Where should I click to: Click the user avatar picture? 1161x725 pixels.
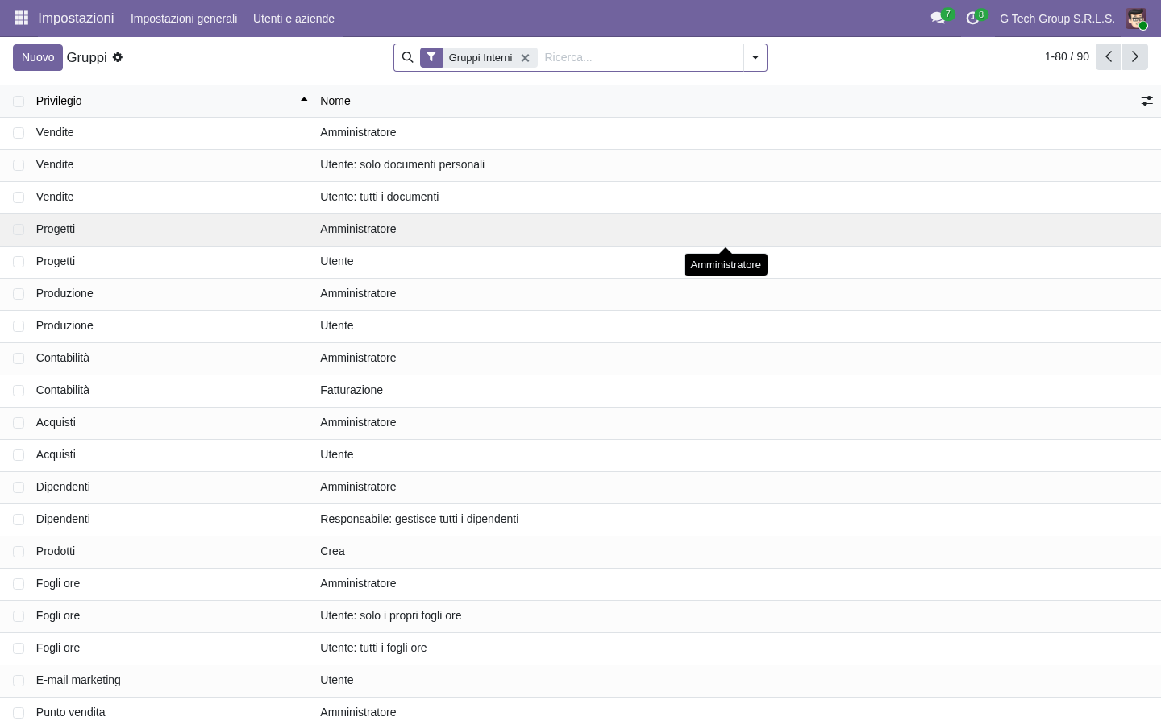click(1136, 19)
